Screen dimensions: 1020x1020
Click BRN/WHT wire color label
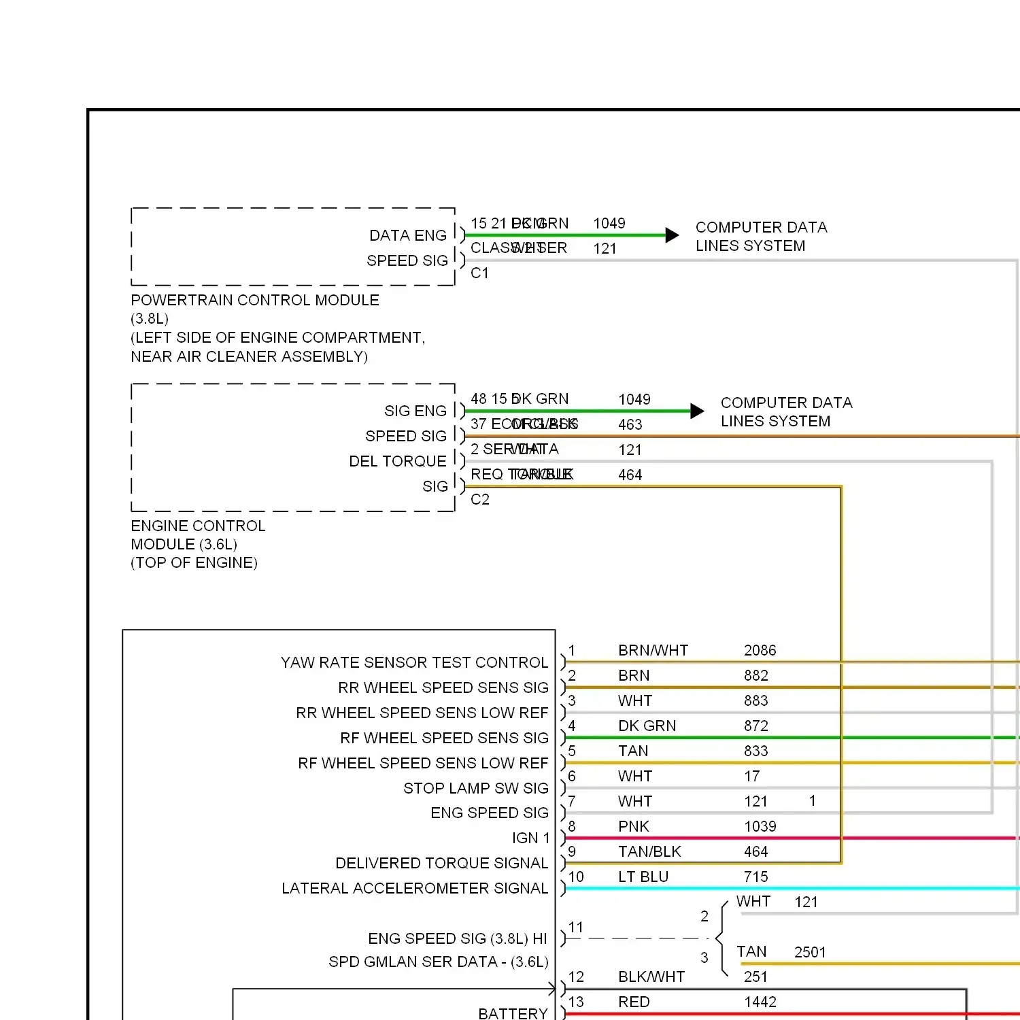click(x=653, y=650)
